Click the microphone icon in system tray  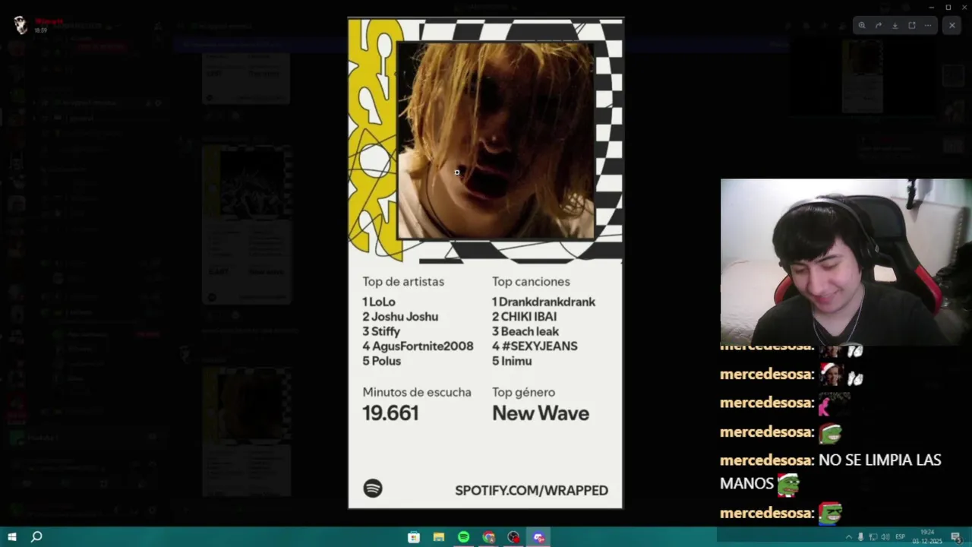point(860,537)
